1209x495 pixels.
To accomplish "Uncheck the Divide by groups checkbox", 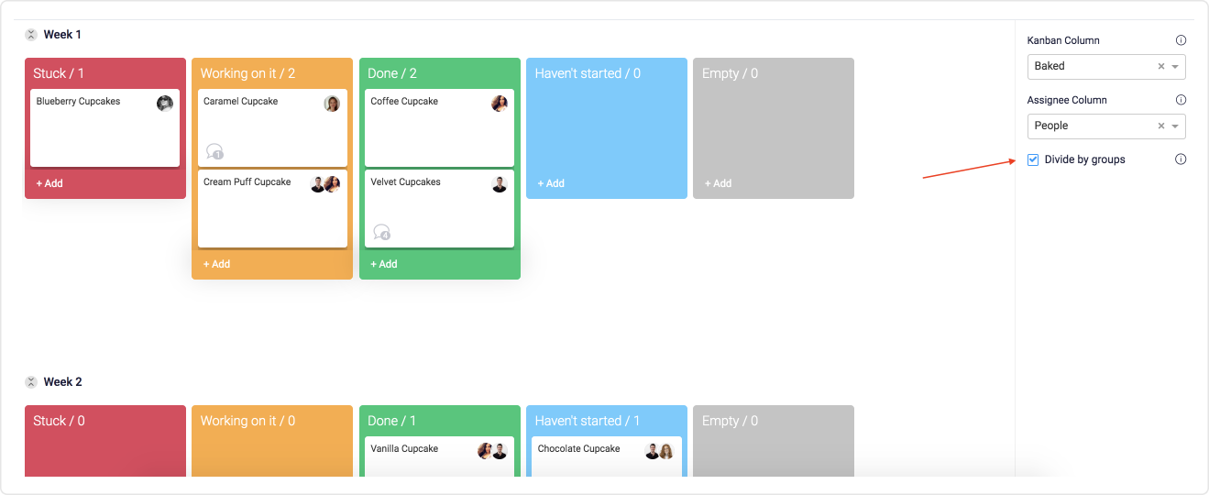I will [x=1033, y=159].
